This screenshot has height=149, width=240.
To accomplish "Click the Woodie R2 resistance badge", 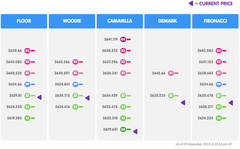I will 75,62.
